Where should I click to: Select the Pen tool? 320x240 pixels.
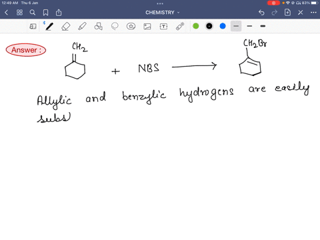(49, 27)
